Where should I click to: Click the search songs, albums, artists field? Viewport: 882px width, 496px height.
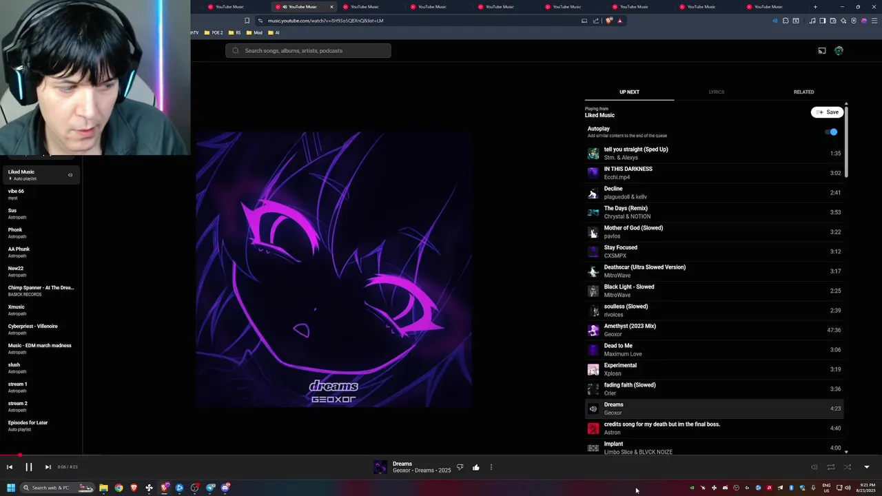point(308,50)
